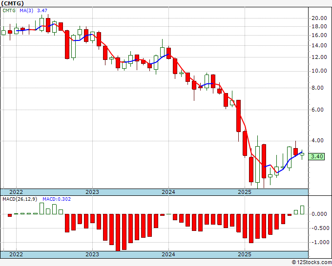Click the latest green MACD histogram bar
This screenshot has width=332, height=266.
302,210
